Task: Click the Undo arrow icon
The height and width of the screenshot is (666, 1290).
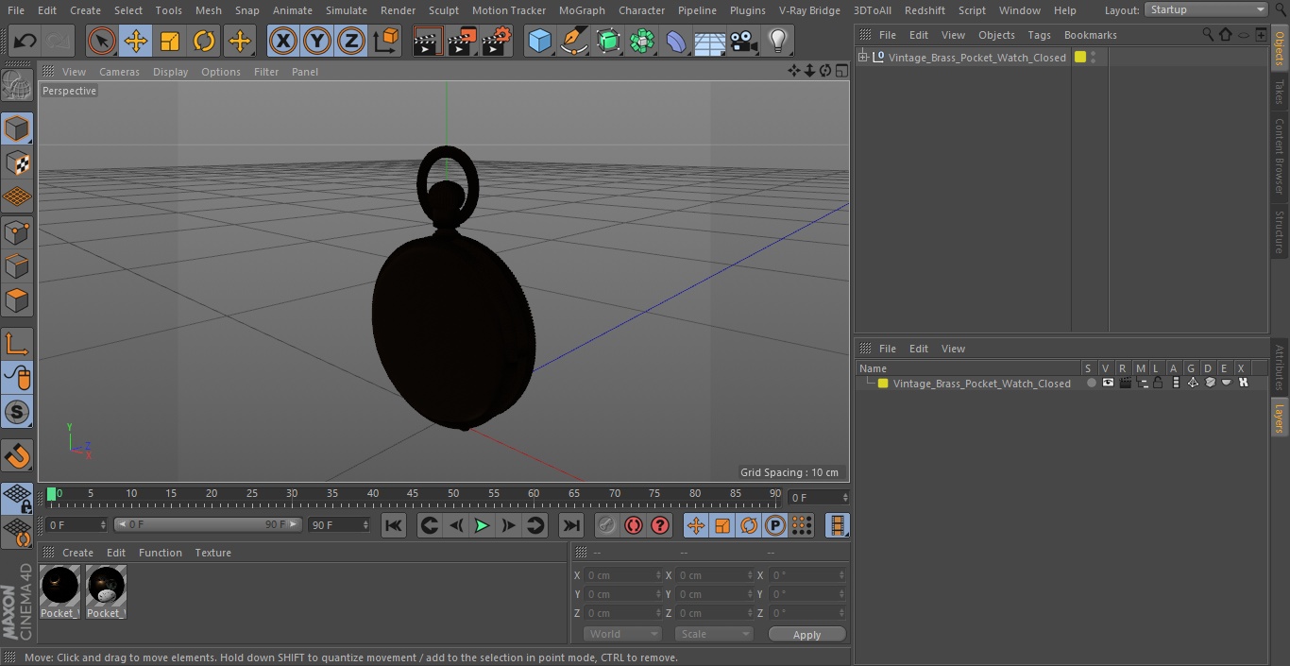Action: [x=25, y=41]
